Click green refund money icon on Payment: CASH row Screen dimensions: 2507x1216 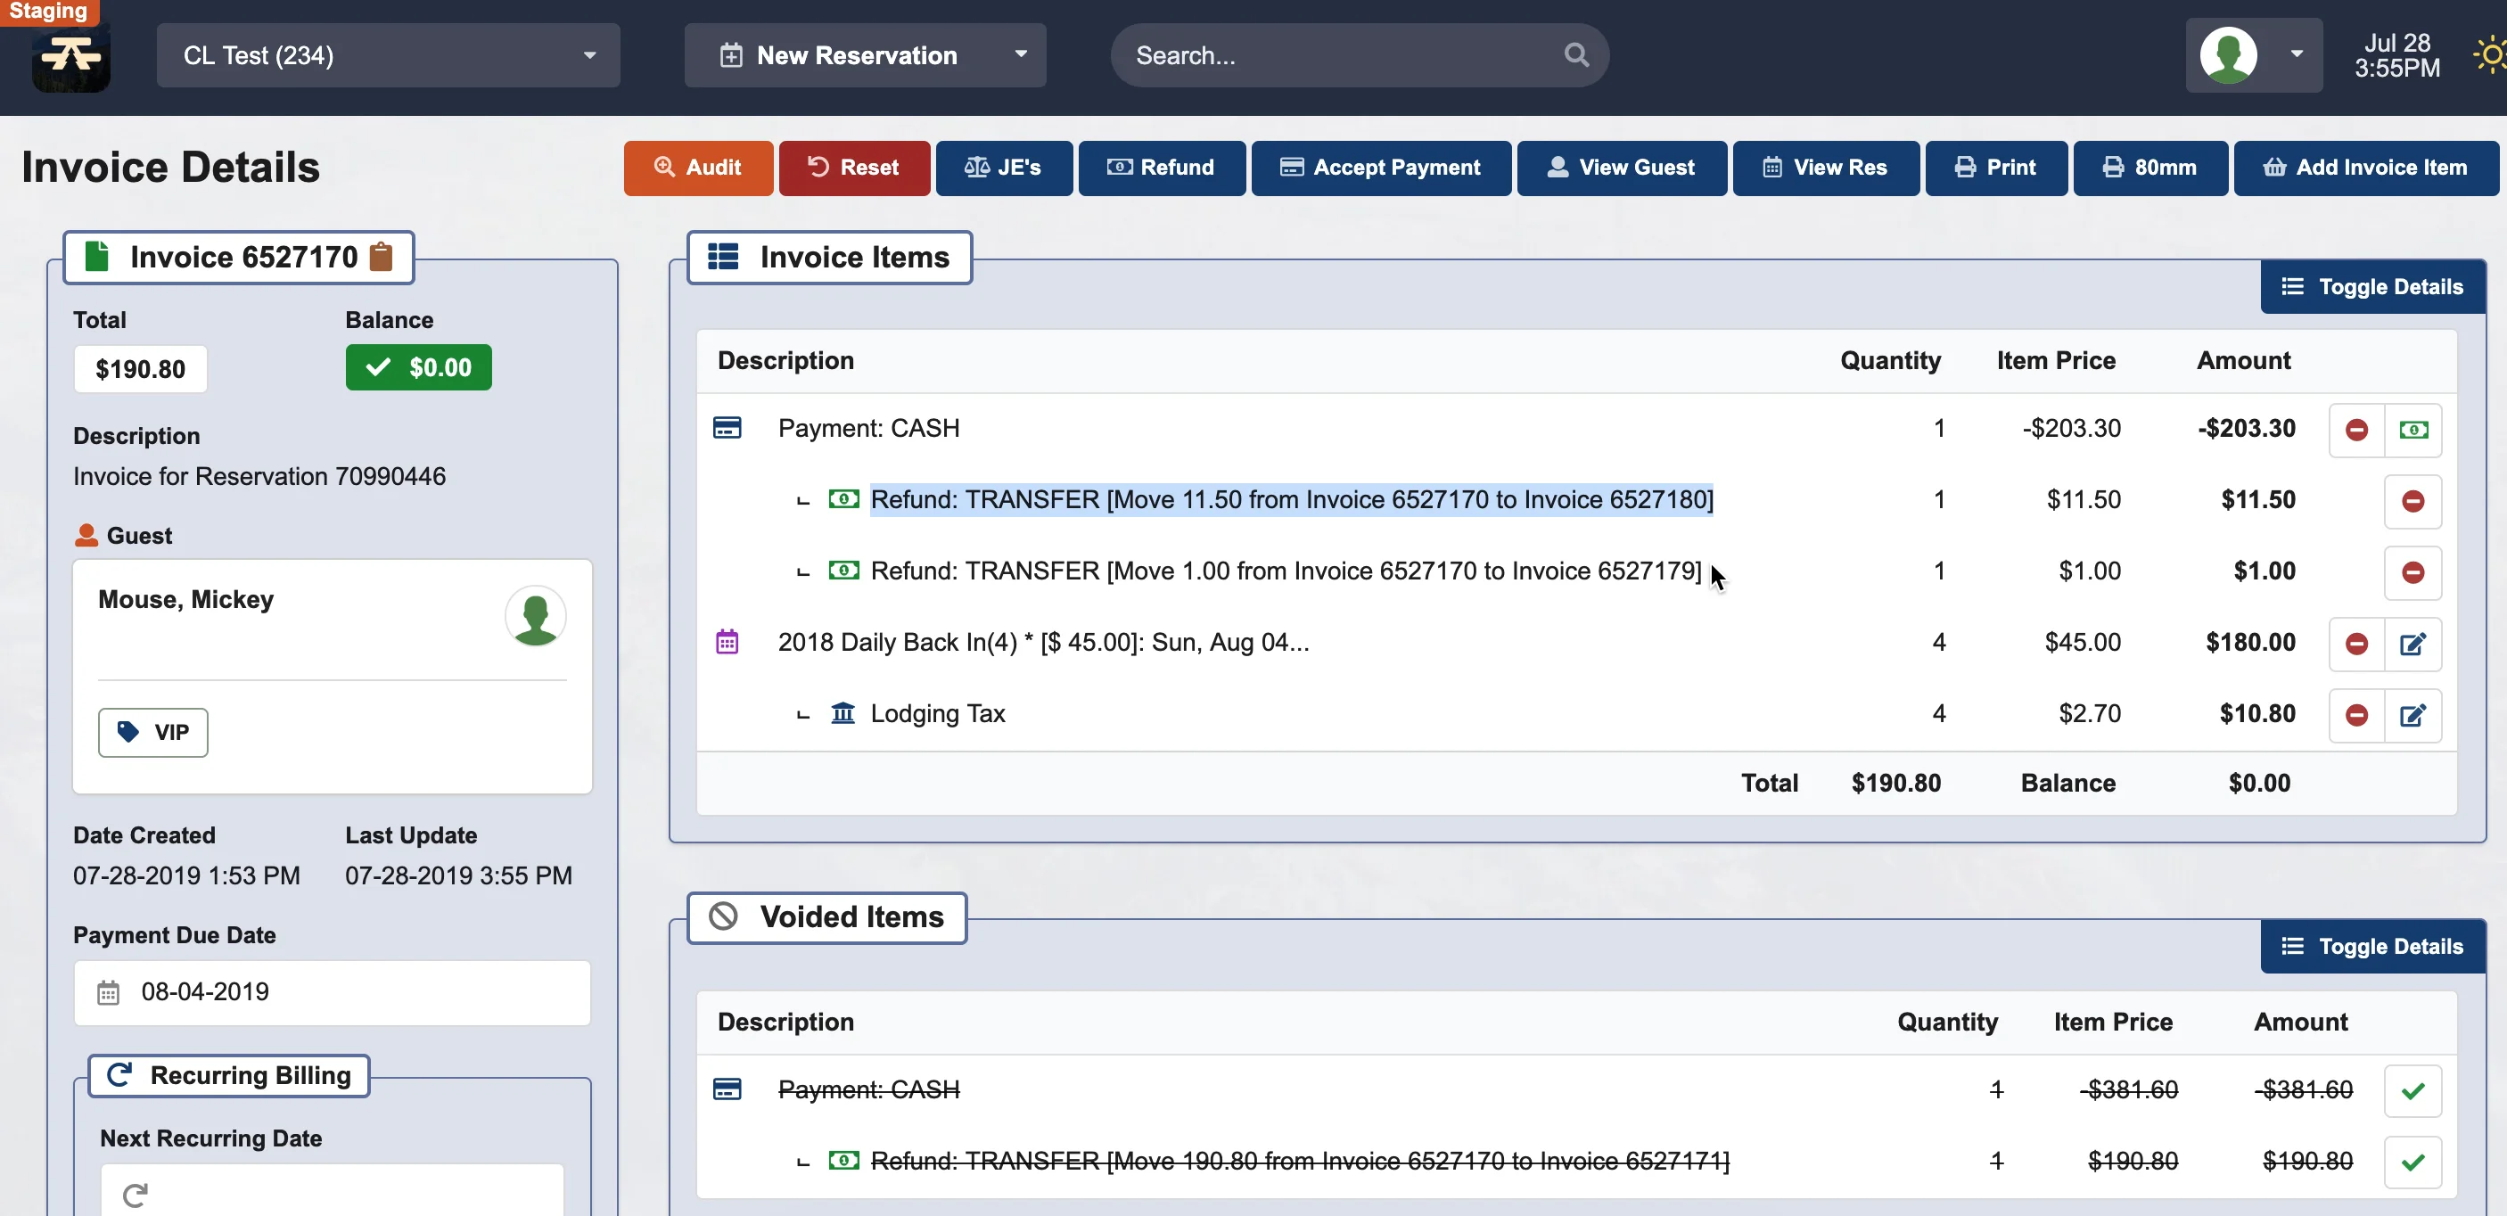[2412, 430]
